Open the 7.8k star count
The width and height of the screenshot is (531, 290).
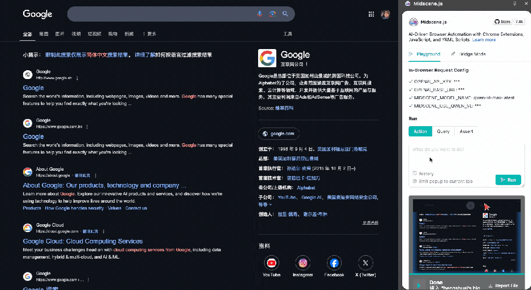click(x=520, y=22)
